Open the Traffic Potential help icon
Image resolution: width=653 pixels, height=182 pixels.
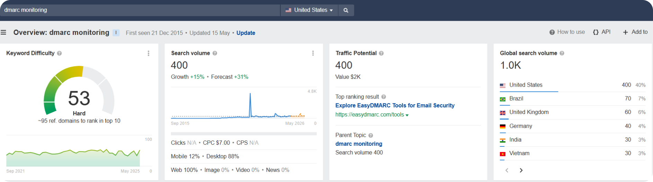pyautogui.click(x=381, y=53)
